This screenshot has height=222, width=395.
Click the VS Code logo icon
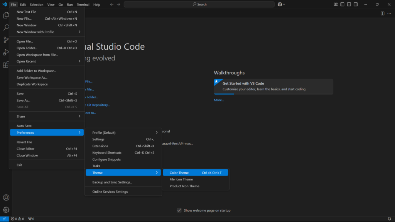5,4
